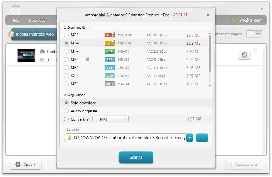Close the quality selection dialog
The image size is (272, 177).
pos(208,15)
